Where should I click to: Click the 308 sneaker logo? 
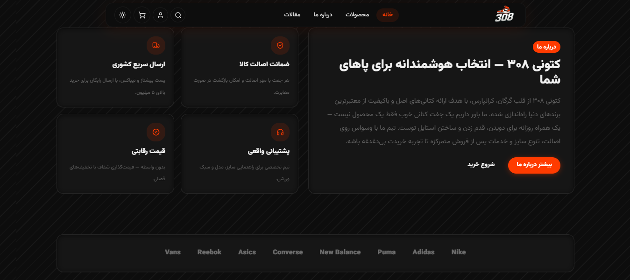coord(505,14)
